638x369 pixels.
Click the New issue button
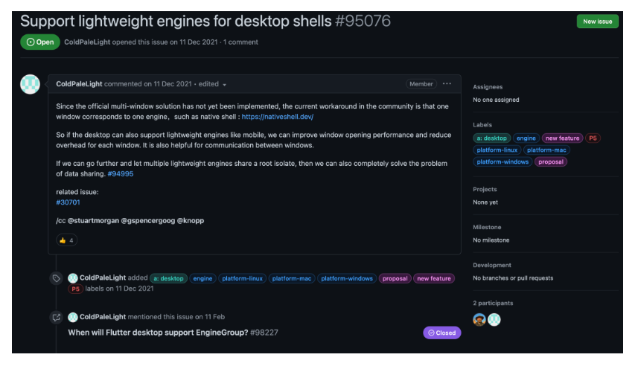tap(597, 22)
